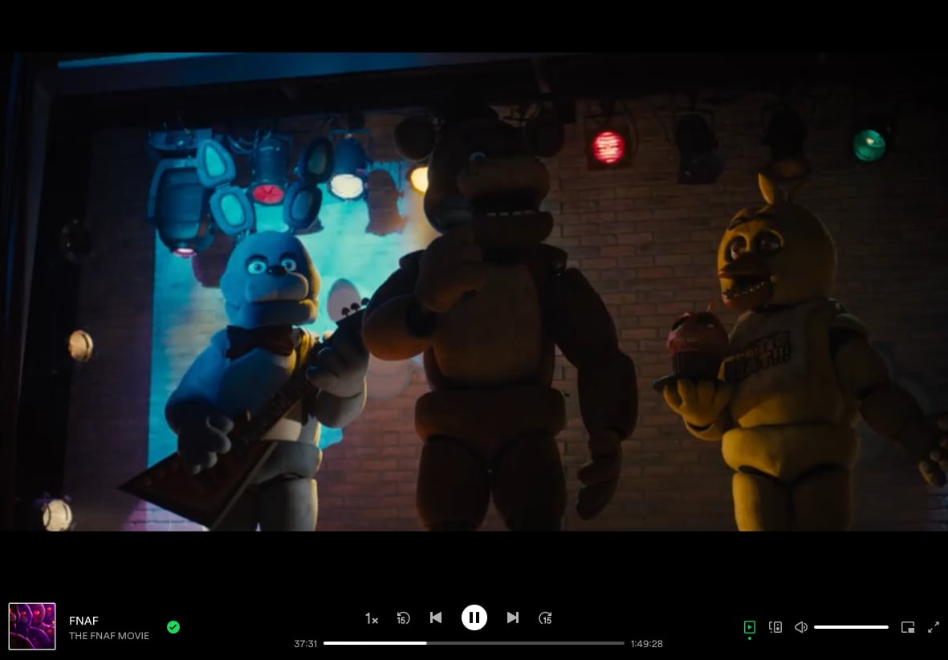
Task: Remove episode via green checkmark
Action: [173, 627]
